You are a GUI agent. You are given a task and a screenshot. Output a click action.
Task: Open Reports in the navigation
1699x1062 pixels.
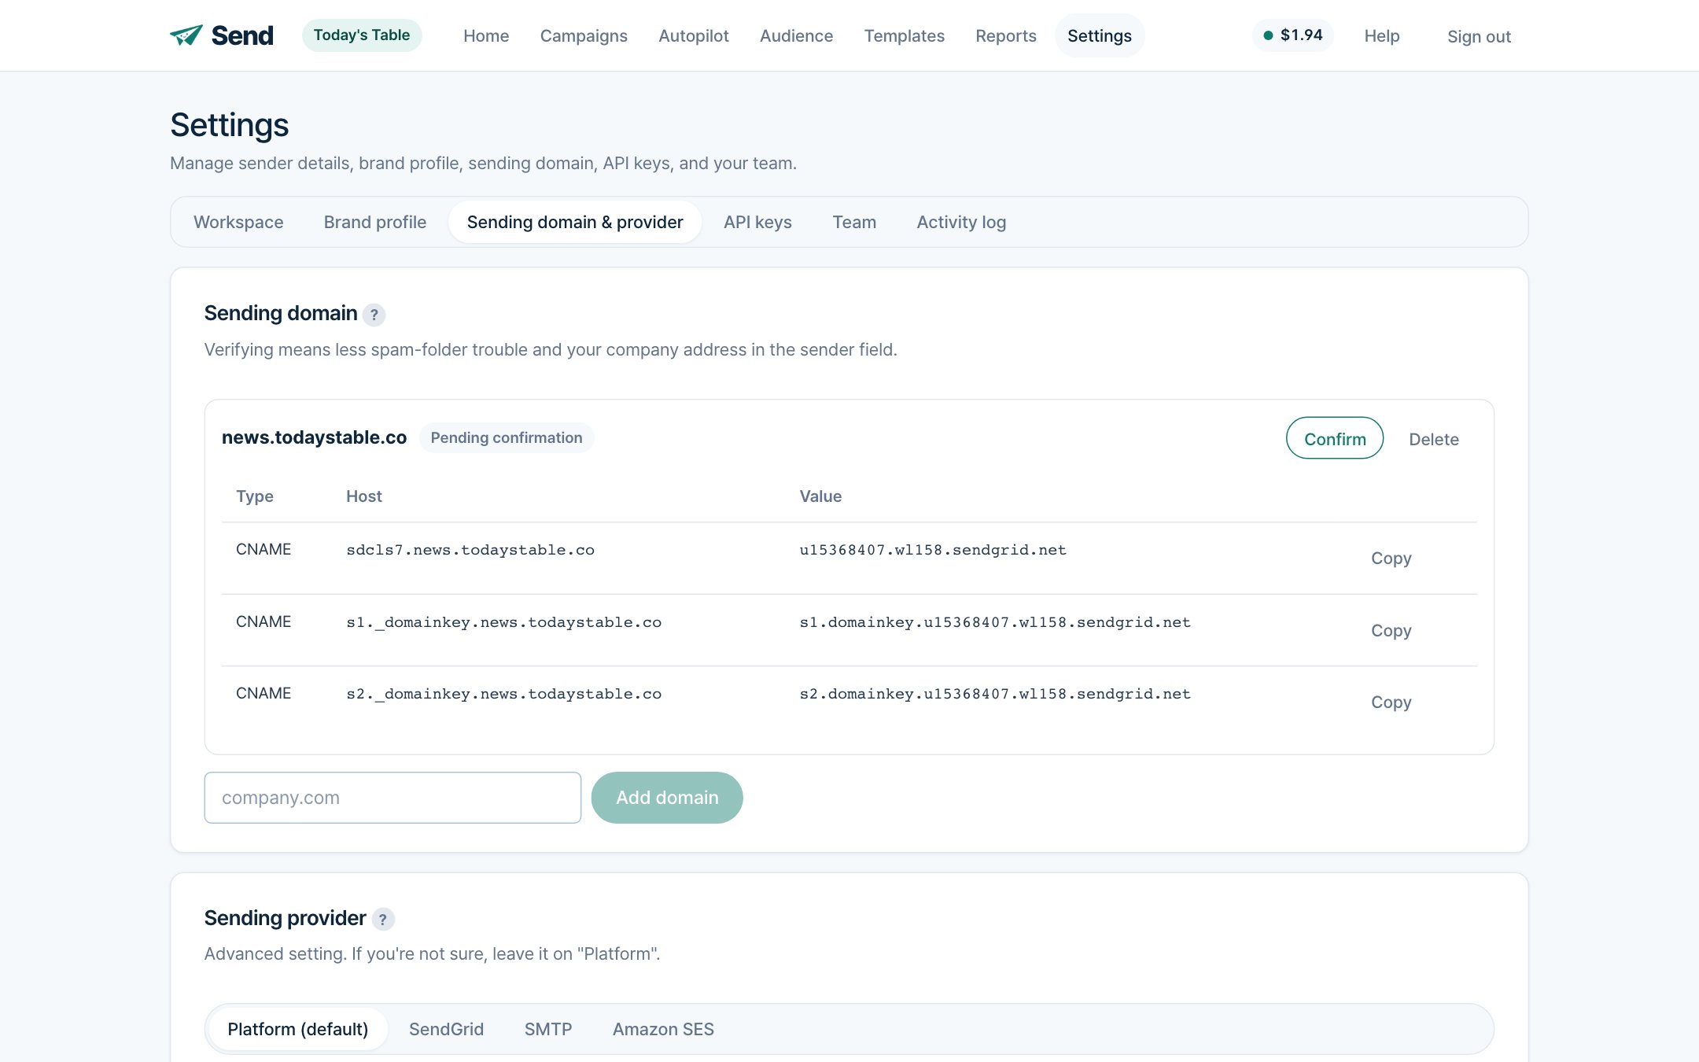(x=1006, y=36)
